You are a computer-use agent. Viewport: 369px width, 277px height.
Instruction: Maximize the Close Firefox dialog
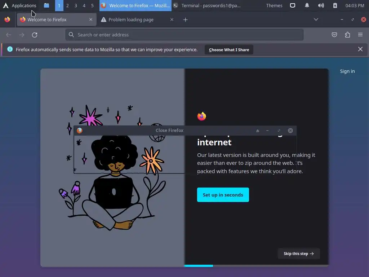(279, 131)
